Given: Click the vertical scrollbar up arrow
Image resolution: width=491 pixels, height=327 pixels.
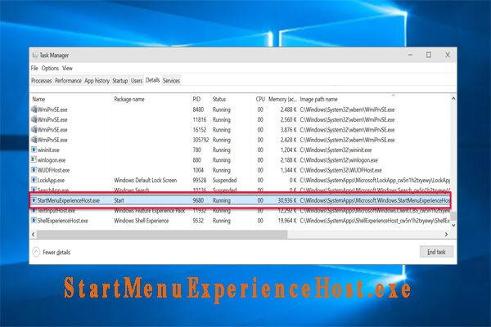Looking at the screenshot, I should [453, 99].
